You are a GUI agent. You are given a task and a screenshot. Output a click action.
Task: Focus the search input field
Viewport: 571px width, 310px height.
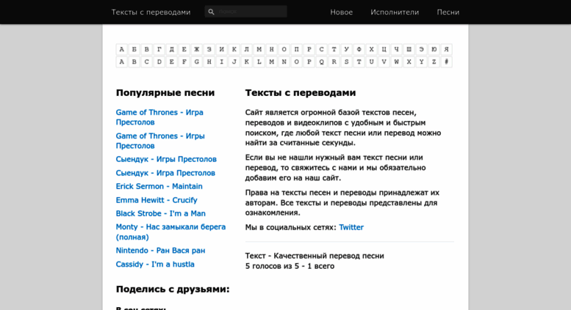245,12
